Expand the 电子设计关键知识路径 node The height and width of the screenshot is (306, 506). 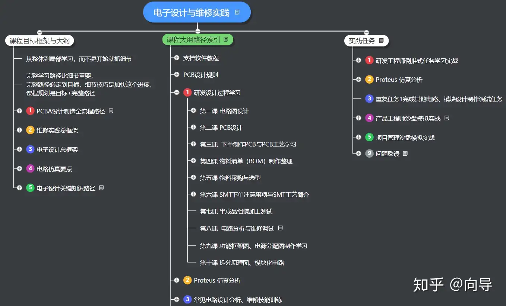pos(19,188)
